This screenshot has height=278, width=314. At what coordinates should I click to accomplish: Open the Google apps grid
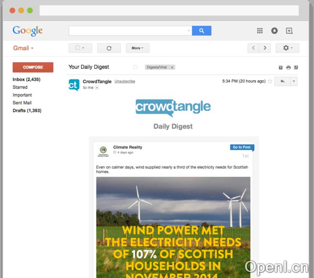tap(260, 31)
